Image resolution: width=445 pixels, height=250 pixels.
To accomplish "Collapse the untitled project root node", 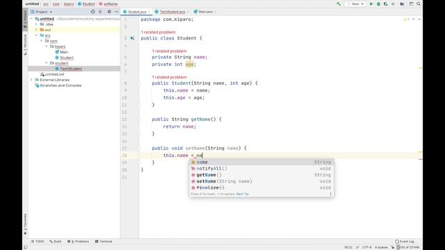I will coord(31,19).
